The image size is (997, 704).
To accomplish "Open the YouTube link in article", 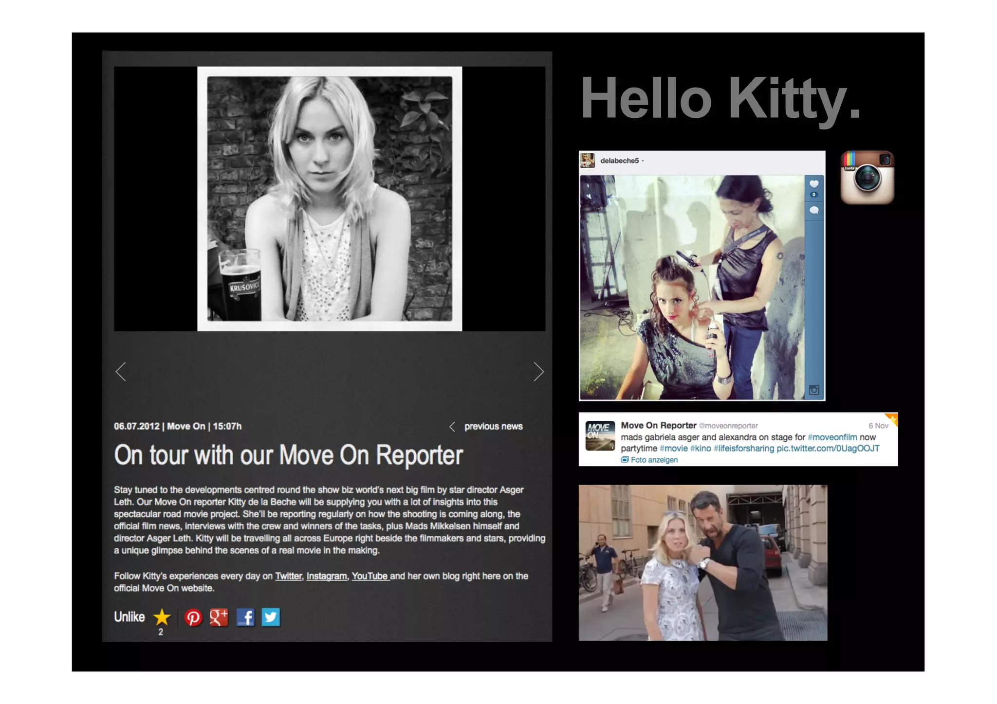I will (369, 576).
